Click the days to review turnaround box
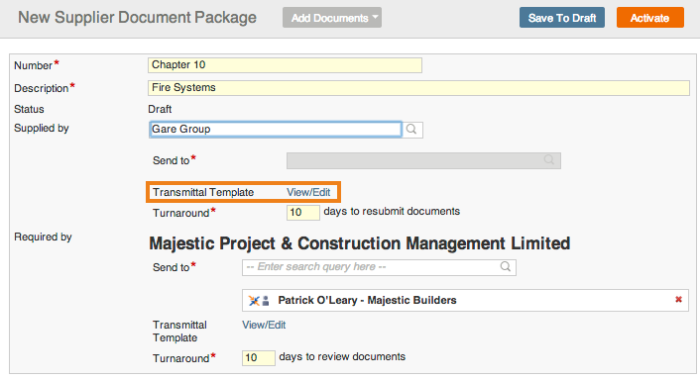The image size is (700, 381). [x=258, y=358]
